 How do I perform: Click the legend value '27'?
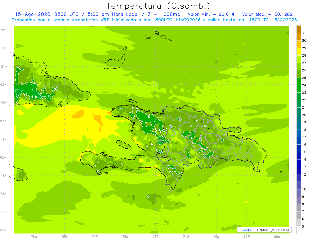pos(304,63)
